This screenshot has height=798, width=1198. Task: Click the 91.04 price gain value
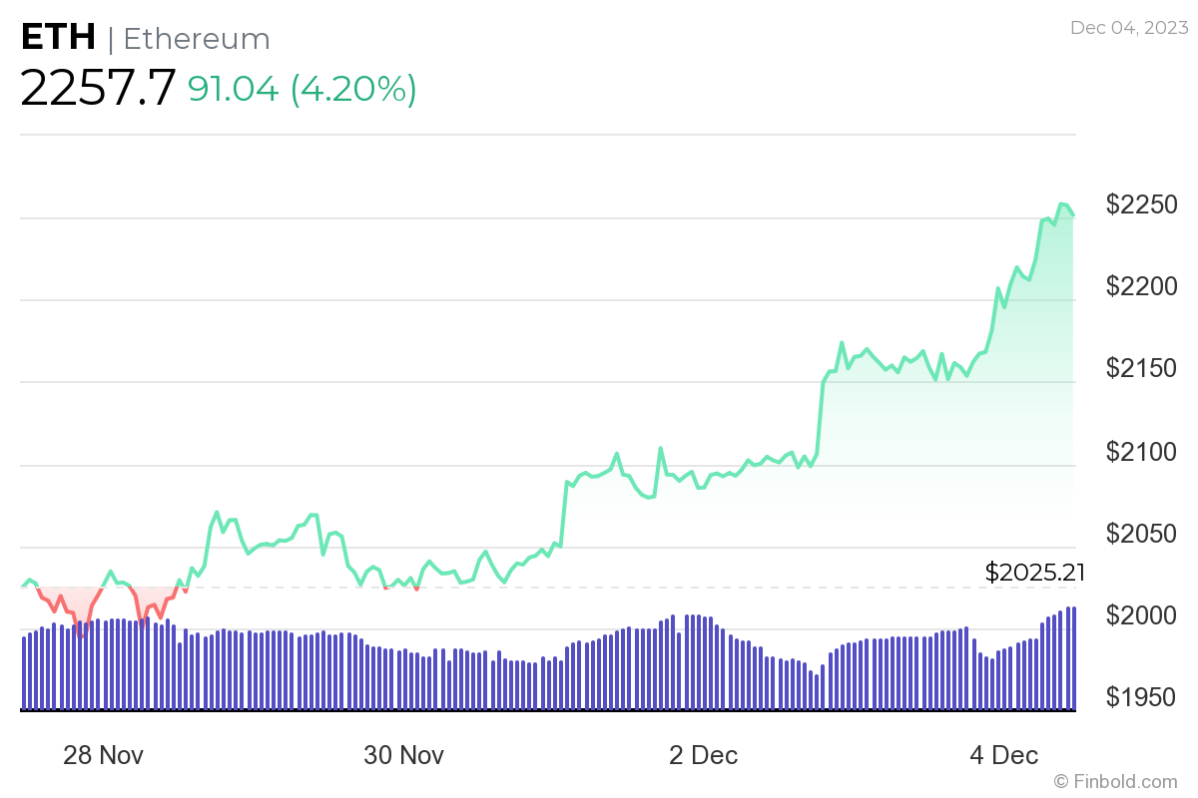[x=234, y=89]
